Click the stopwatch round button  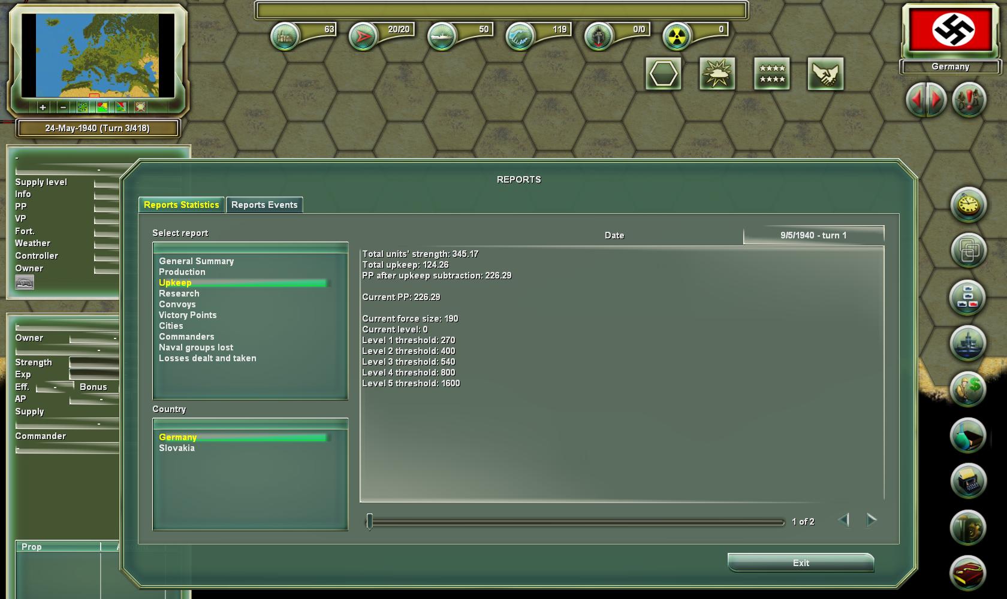pyautogui.click(x=969, y=205)
